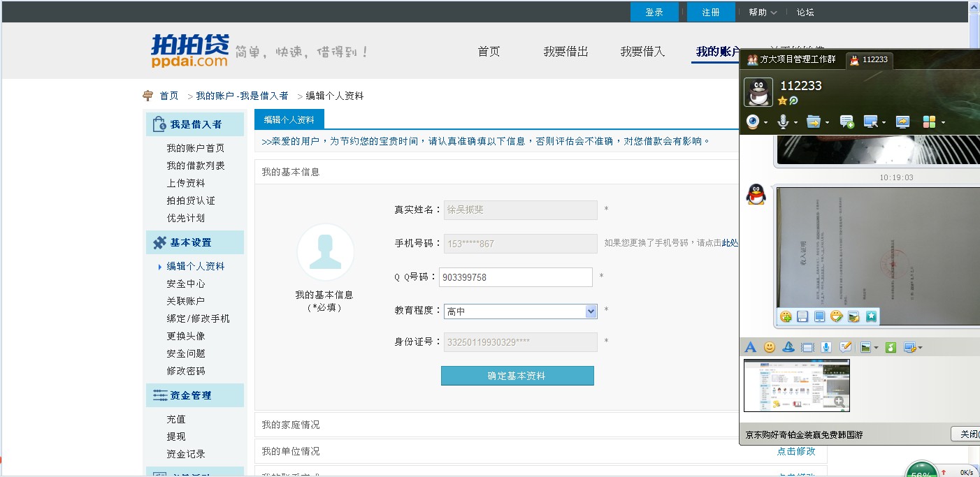Save the chat image with the floppy disk icon
Image resolution: width=980 pixels, height=477 pixels.
click(802, 317)
